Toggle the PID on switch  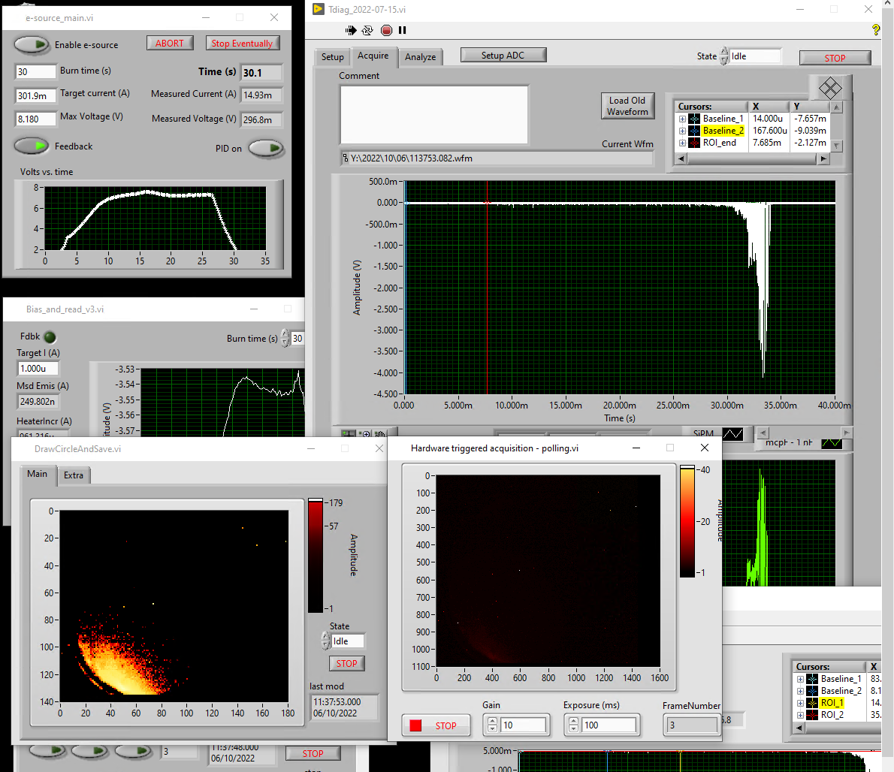[266, 148]
